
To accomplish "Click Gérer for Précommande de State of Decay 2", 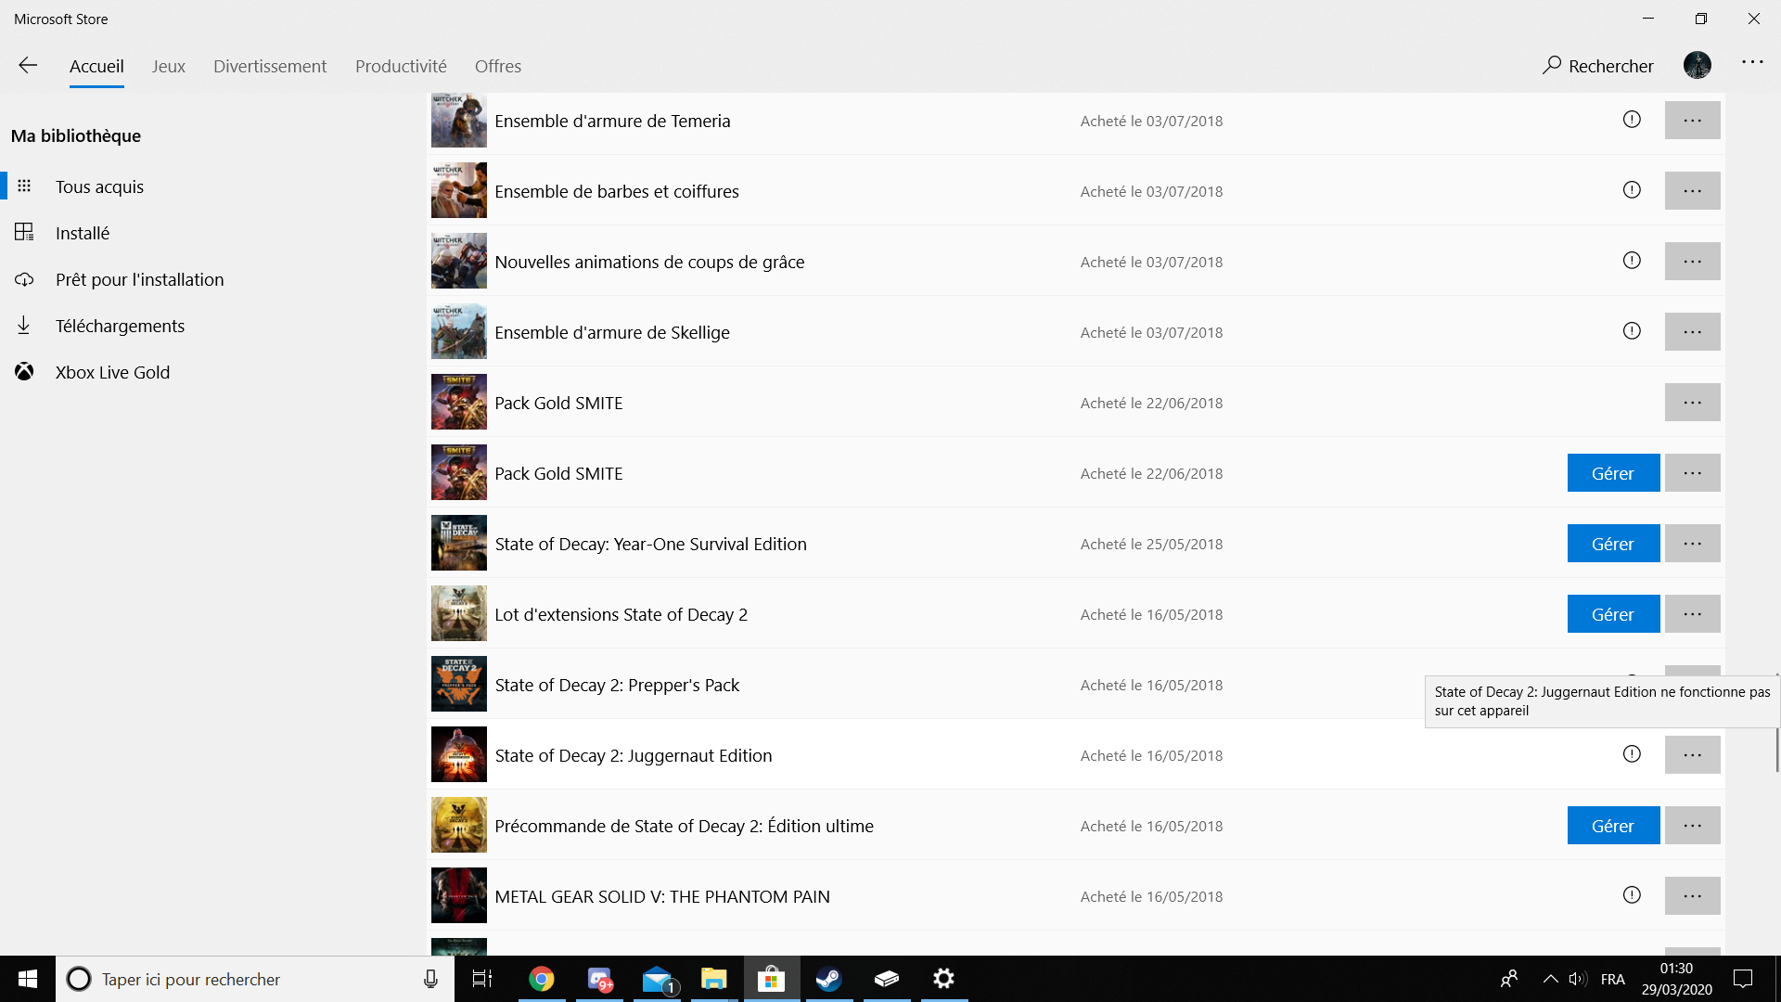I will click(x=1613, y=826).
